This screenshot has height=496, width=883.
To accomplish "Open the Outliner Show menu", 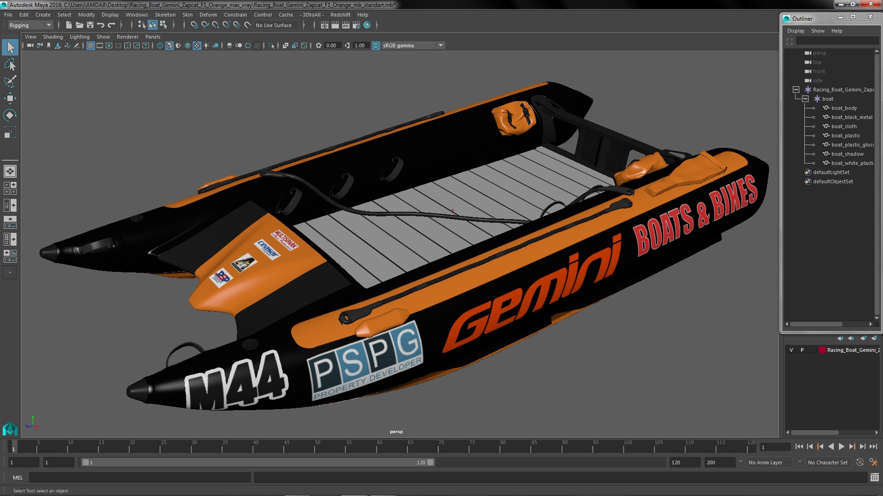I will pyautogui.click(x=818, y=31).
